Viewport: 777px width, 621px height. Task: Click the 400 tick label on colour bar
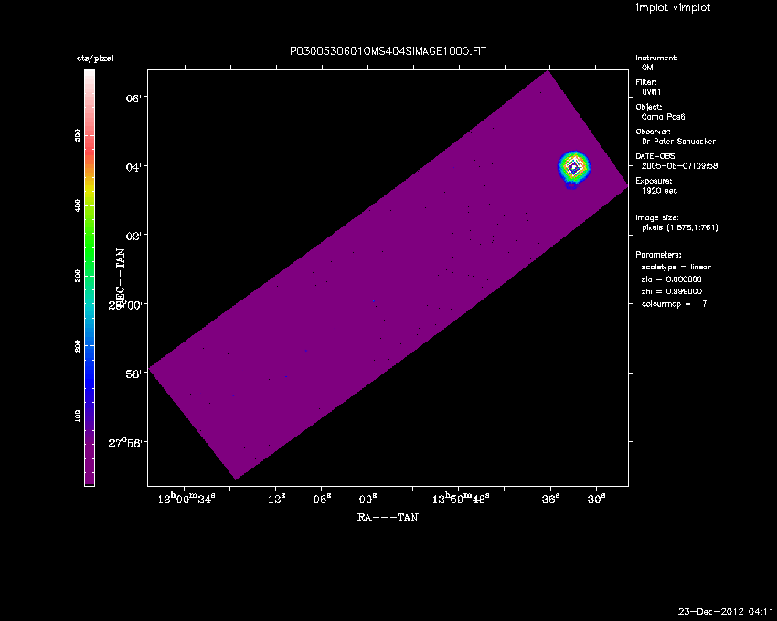click(x=78, y=205)
